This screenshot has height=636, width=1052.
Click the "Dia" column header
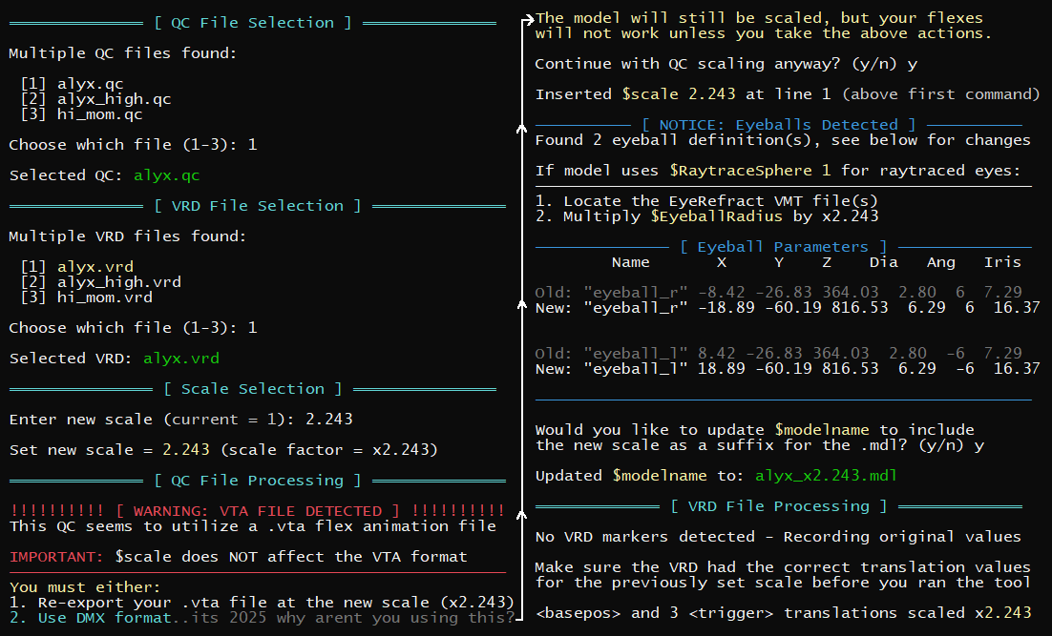(x=884, y=262)
